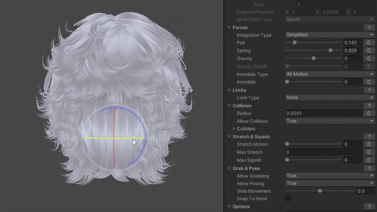The width and height of the screenshot is (377, 212).
Task: Click the Forces section help question mark
Action: click(369, 27)
